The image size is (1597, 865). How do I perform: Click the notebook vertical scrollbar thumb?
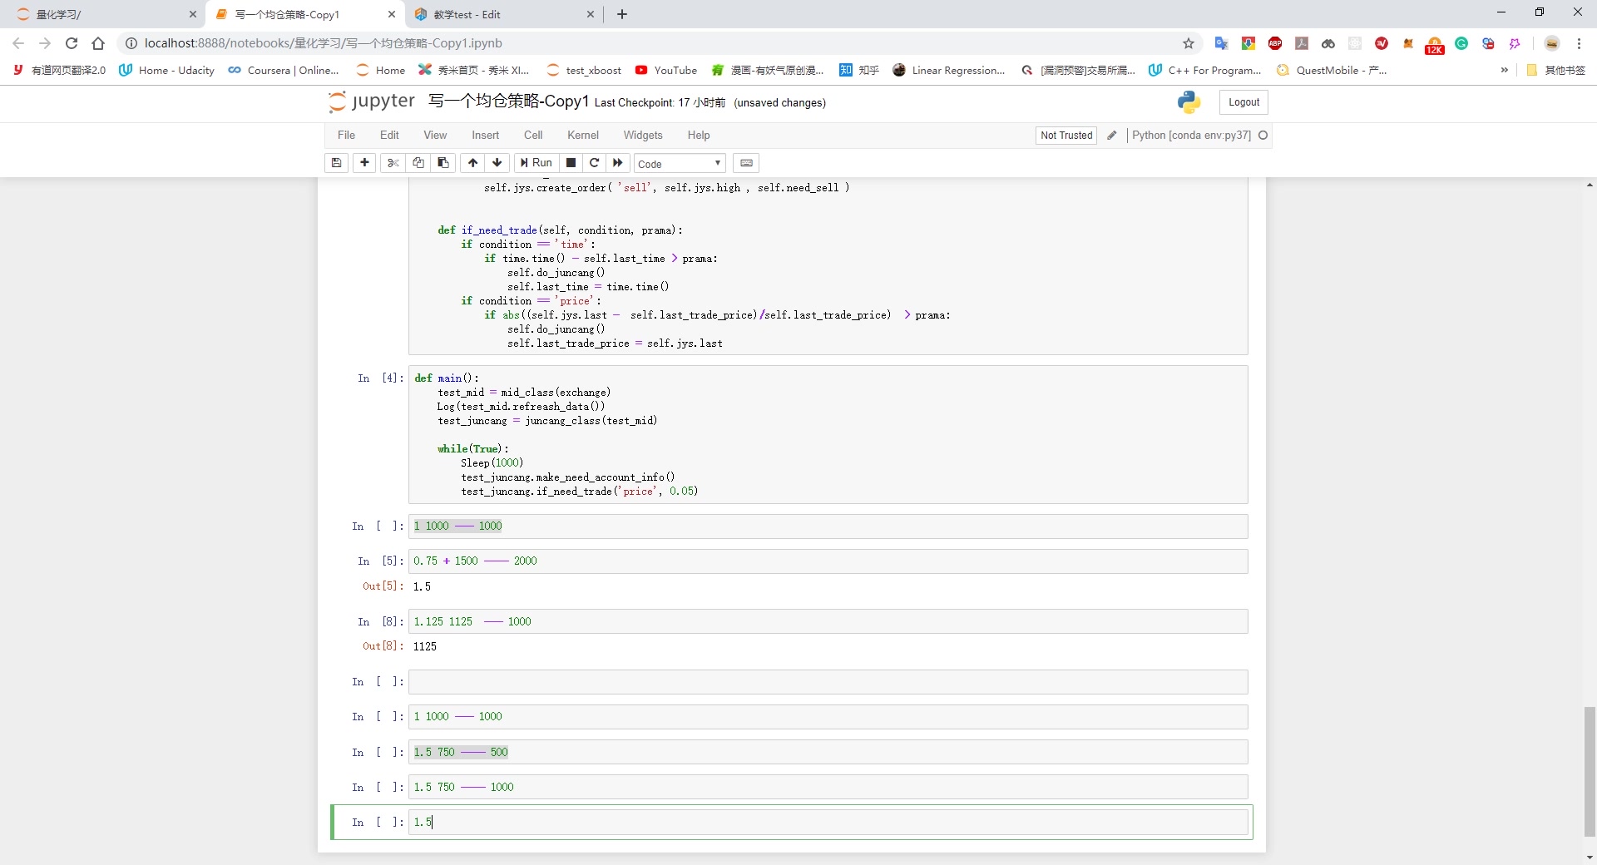pyautogui.click(x=1590, y=771)
